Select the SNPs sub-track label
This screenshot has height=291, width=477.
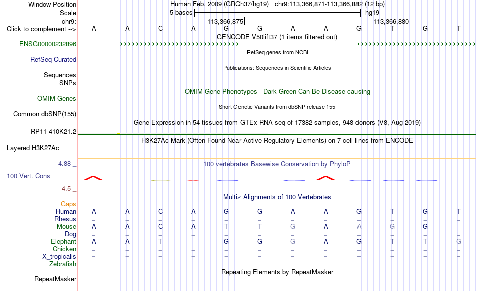click(x=68, y=83)
